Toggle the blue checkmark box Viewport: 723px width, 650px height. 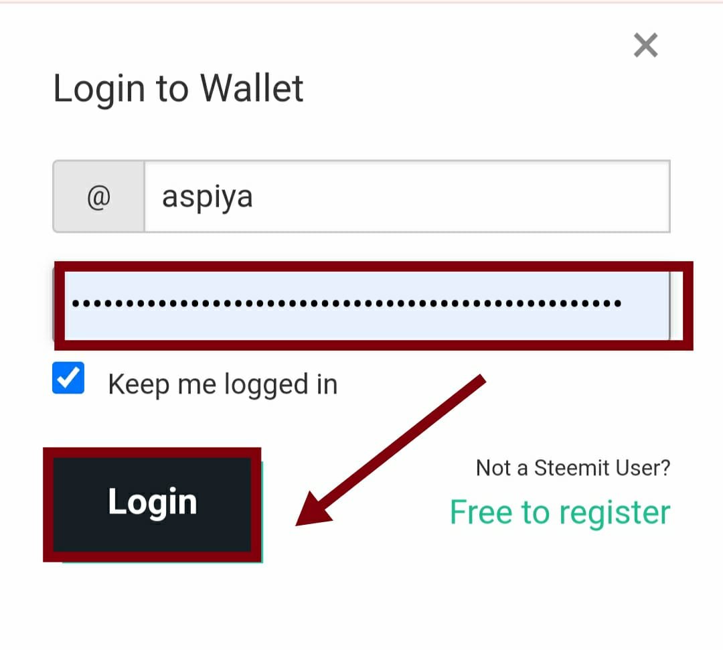(x=68, y=378)
